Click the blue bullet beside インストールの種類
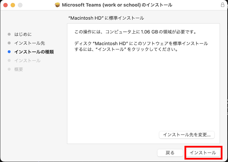228x162 pixels. [x=9, y=52]
